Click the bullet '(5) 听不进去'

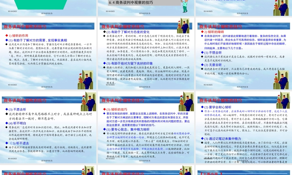(x=19, y=143)
